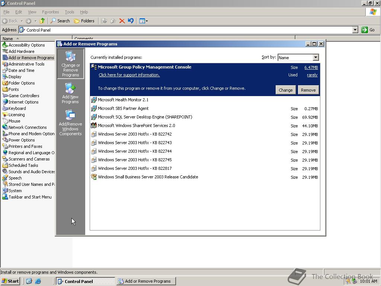Open Add/Remove Windows Components sidebar icon

(x=70, y=122)
